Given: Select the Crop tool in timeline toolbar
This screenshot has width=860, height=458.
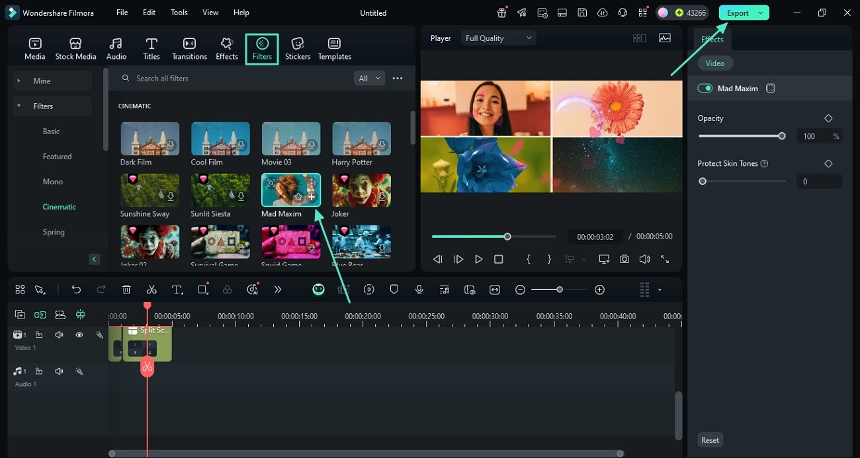Looking at the screenshot, I should click(203, 289).
